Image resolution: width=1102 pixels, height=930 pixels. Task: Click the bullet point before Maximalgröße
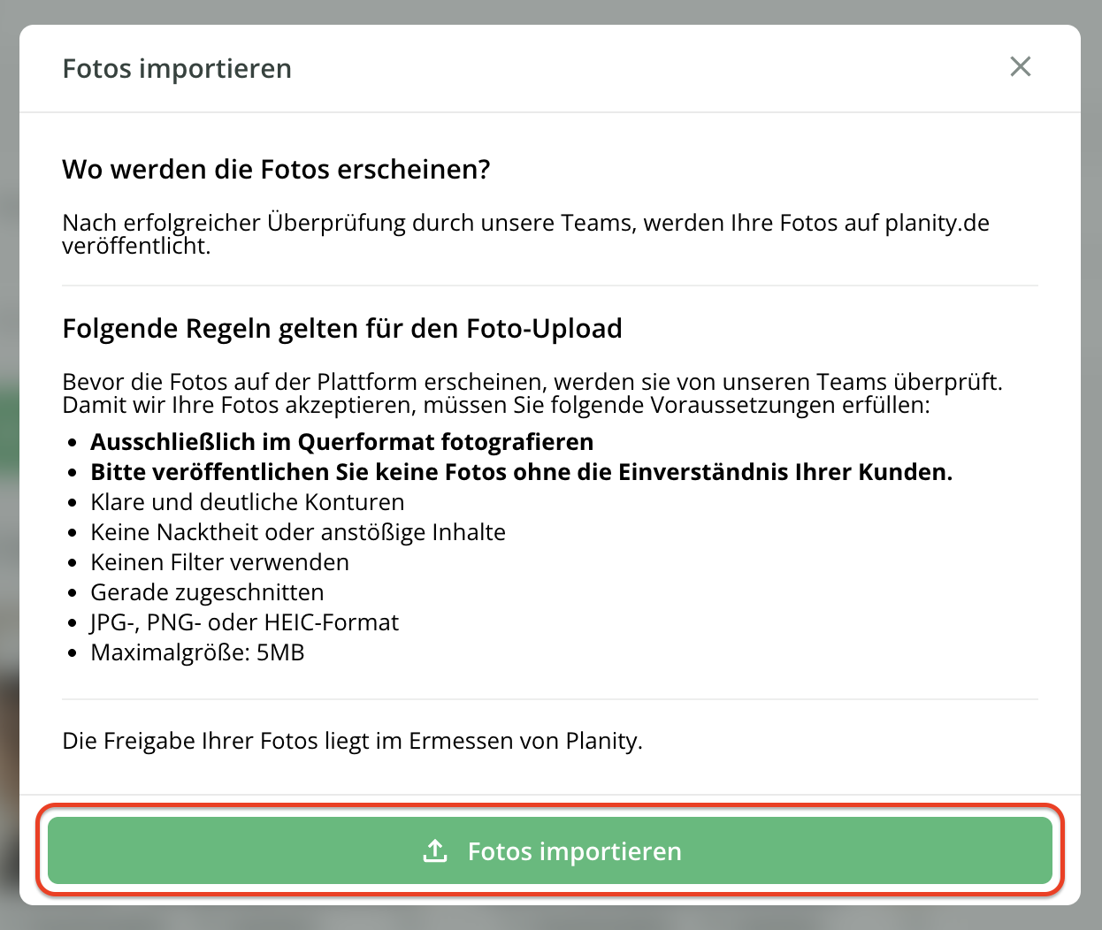point(73,653)
